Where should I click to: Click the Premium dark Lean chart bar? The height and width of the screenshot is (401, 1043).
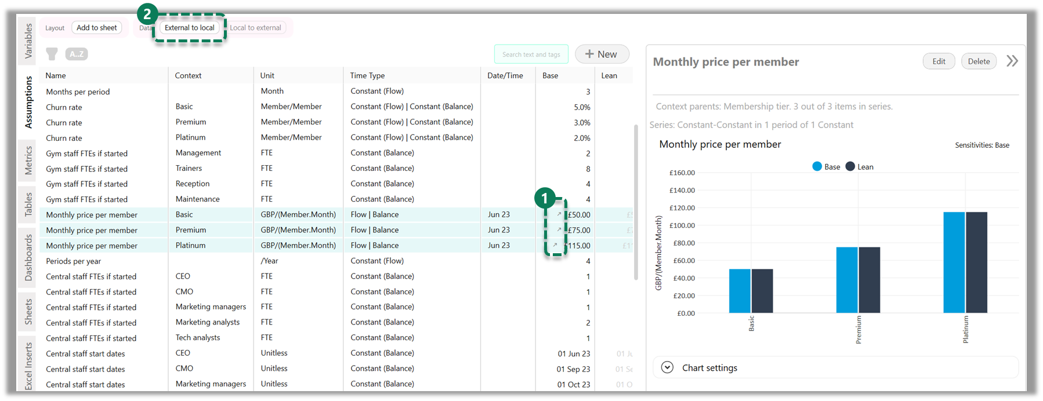(x=869, y=280)
